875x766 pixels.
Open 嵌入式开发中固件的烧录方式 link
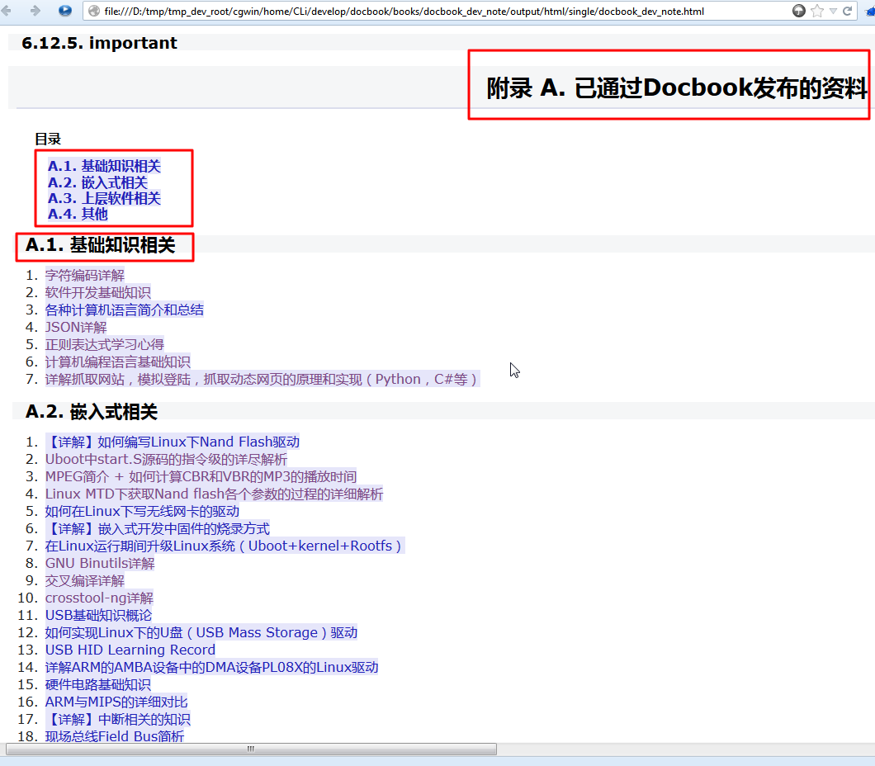[x=158, y=528]
